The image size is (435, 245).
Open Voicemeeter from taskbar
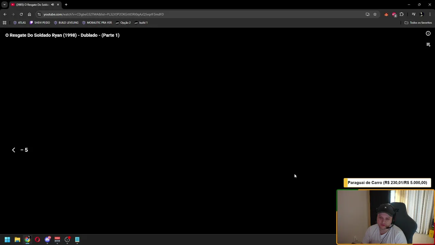(57, 240)
